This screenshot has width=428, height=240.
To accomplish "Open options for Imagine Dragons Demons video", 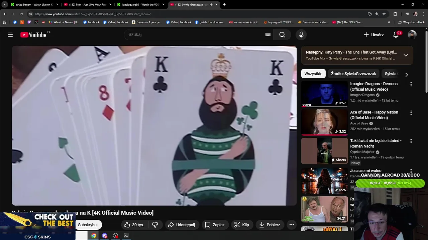I will coord(411,84).
